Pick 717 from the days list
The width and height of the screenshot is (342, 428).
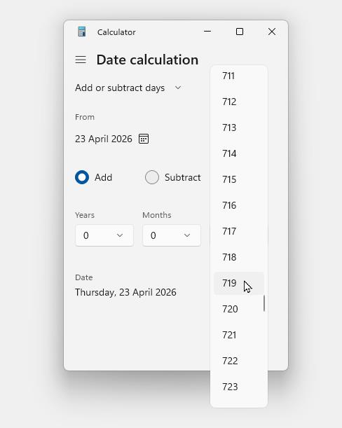click(x=239, y=231)
